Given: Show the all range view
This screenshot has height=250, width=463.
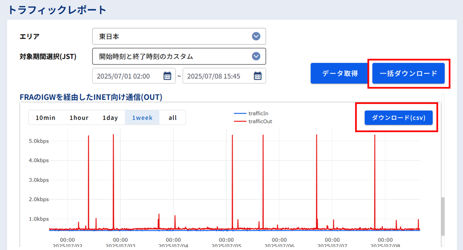Looking at the screenshot, I should (172, 118).
